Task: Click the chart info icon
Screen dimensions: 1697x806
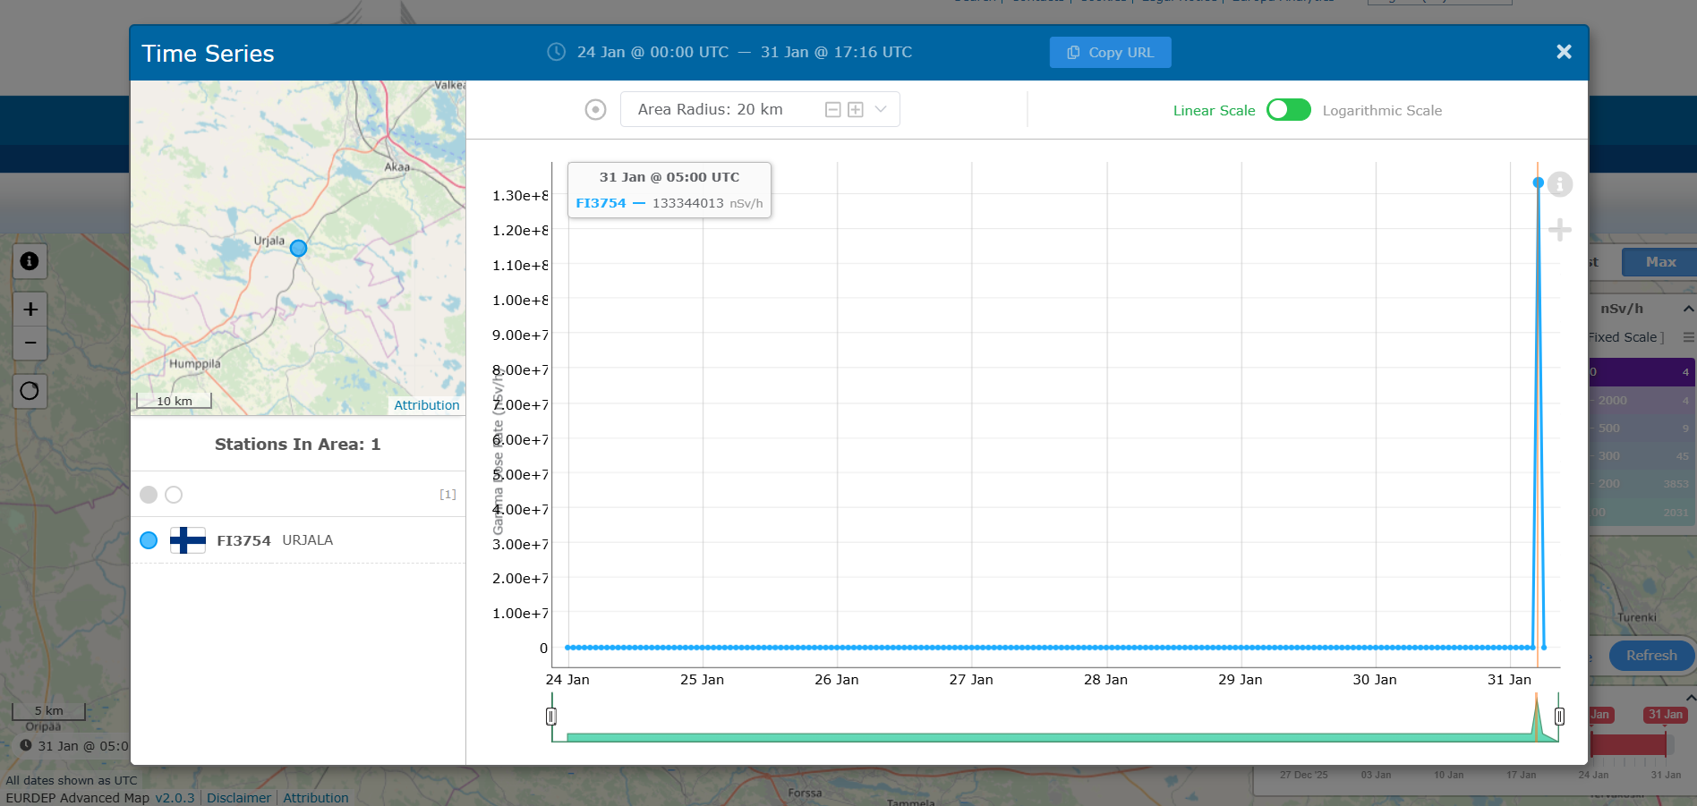Action: point(1560,184)
